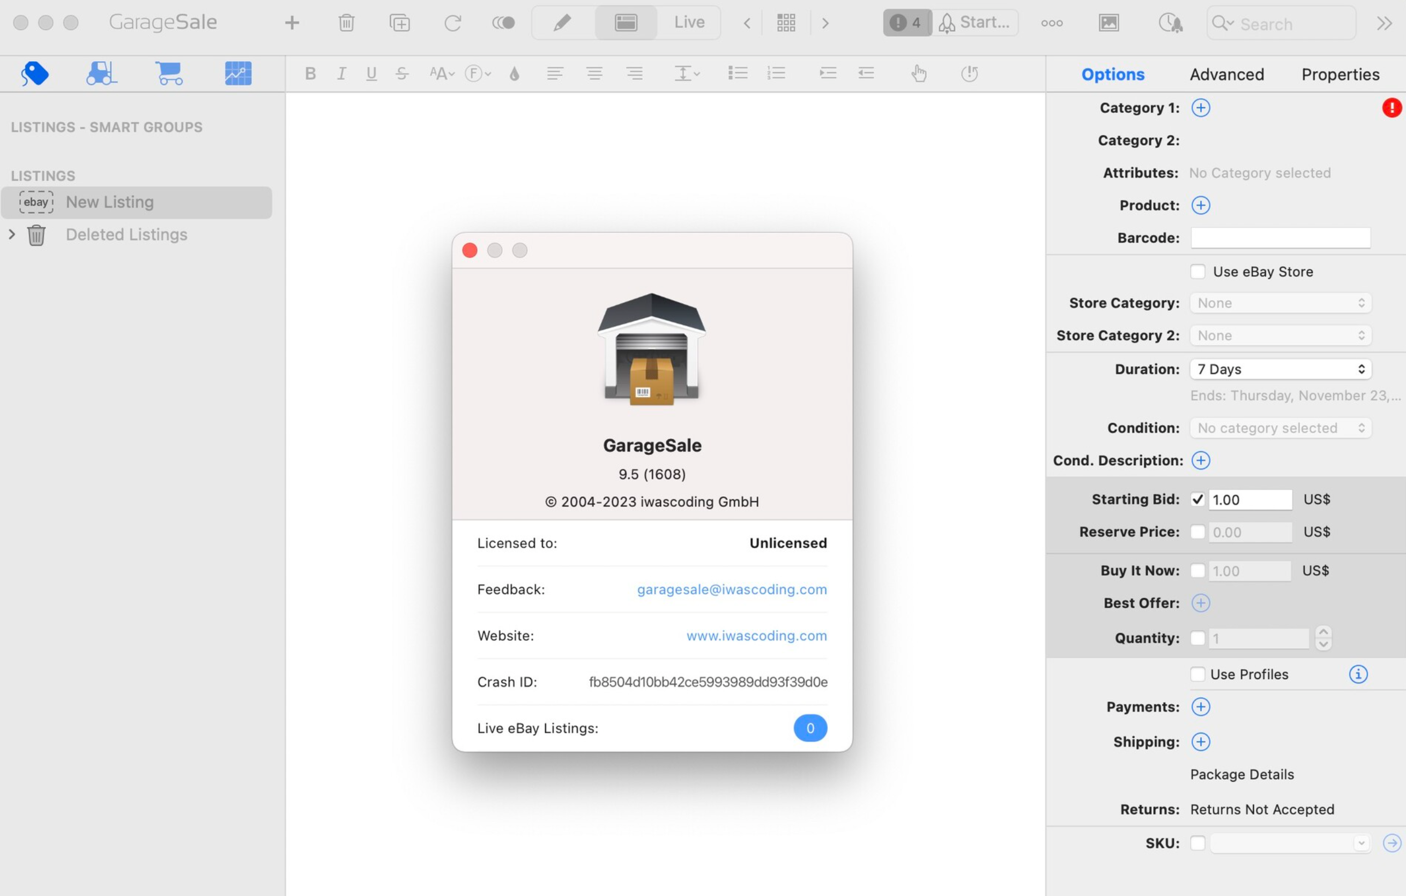1406x896 pixels.
Task: Switch to the Advanced tab
Action: [1227, 74]
